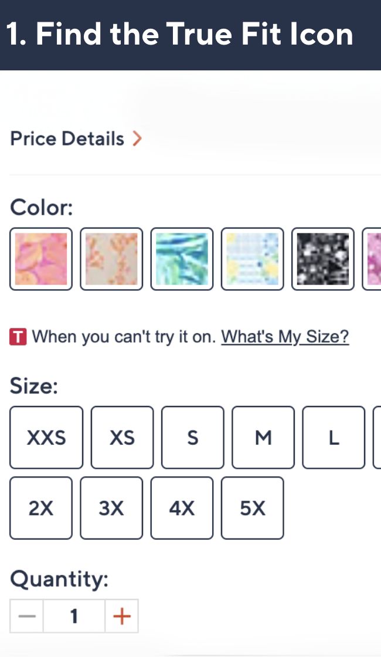381x657 pixels.
Task: Open Price Details
Action: pos(66,138)
